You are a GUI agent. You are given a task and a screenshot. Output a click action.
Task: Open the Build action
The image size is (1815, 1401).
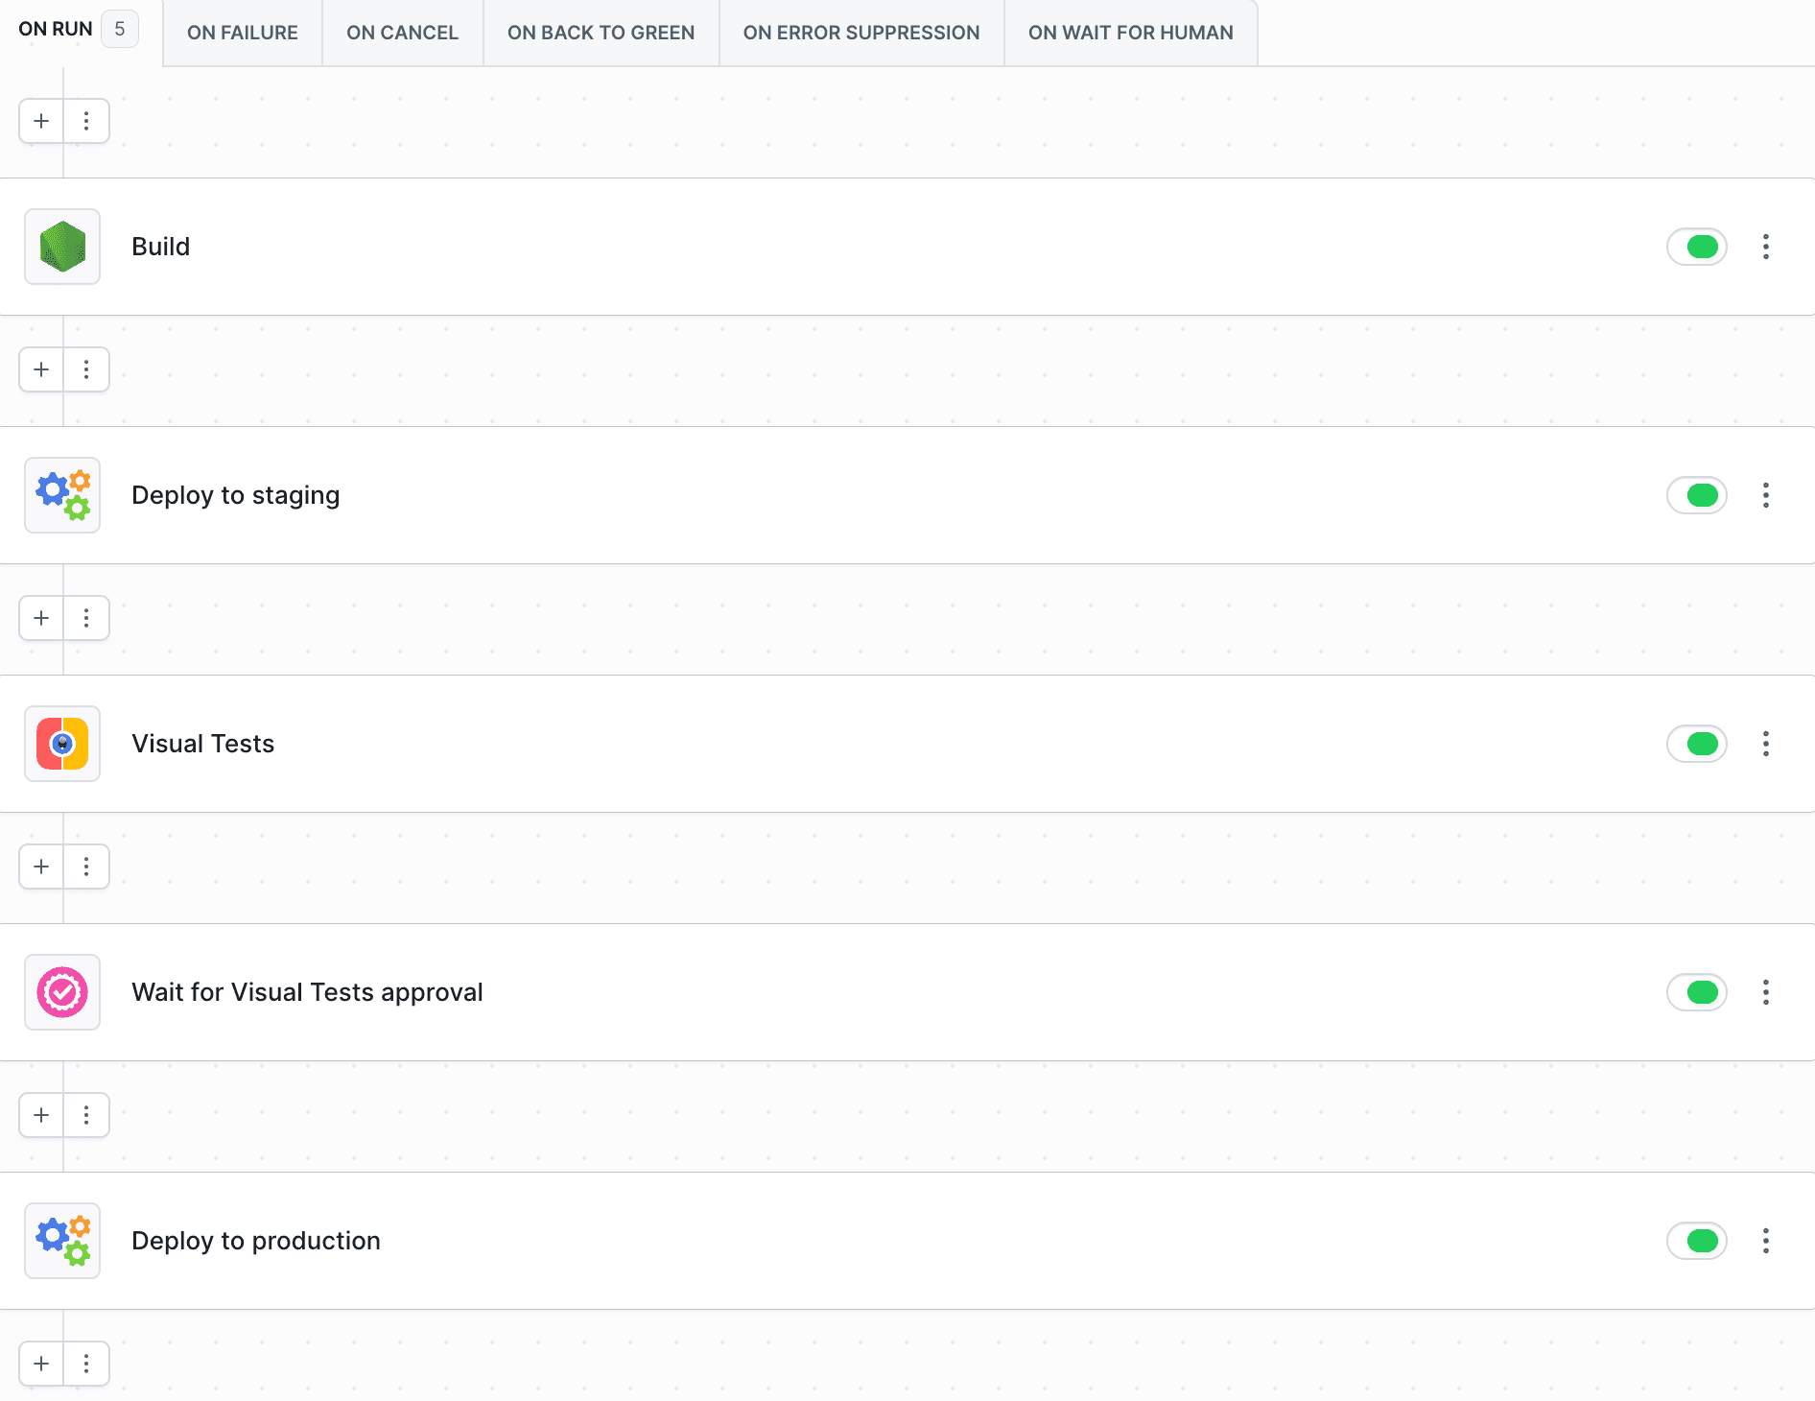point(907,247)
